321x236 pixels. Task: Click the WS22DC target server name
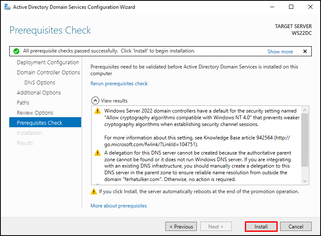(x=302, y=33)
